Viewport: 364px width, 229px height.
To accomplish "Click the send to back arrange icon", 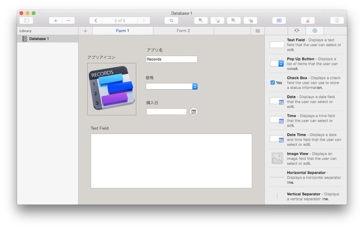I will coord(250,20).
